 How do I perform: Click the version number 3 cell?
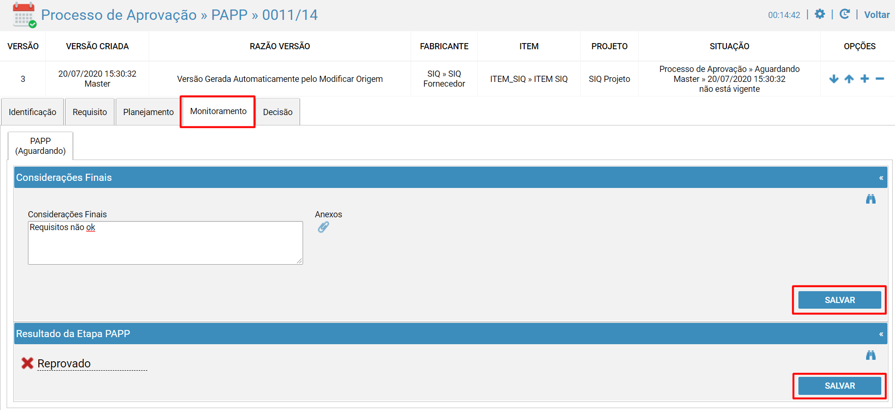[23, 79]
